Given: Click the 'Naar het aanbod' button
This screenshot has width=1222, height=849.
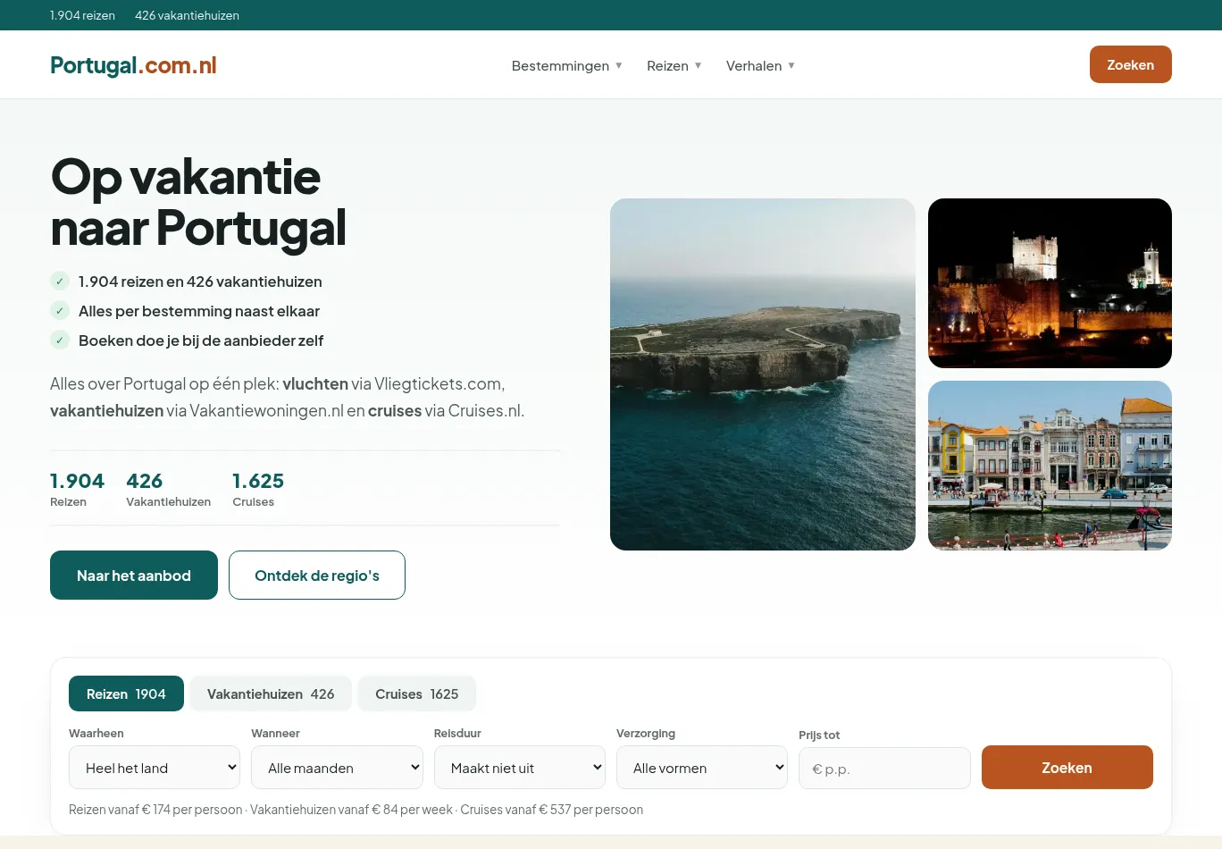Looking at the screenshot, I should [134, 576].
